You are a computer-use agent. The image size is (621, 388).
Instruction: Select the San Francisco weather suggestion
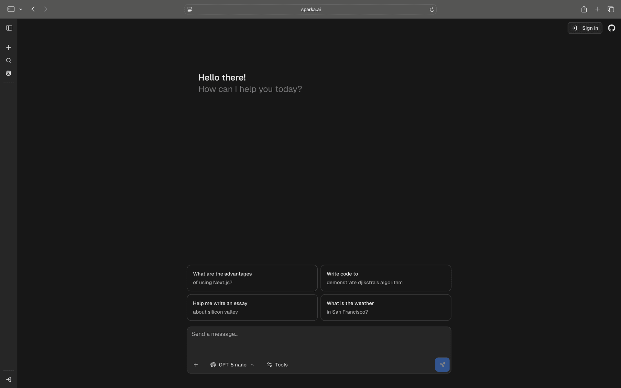click(386, 307)
